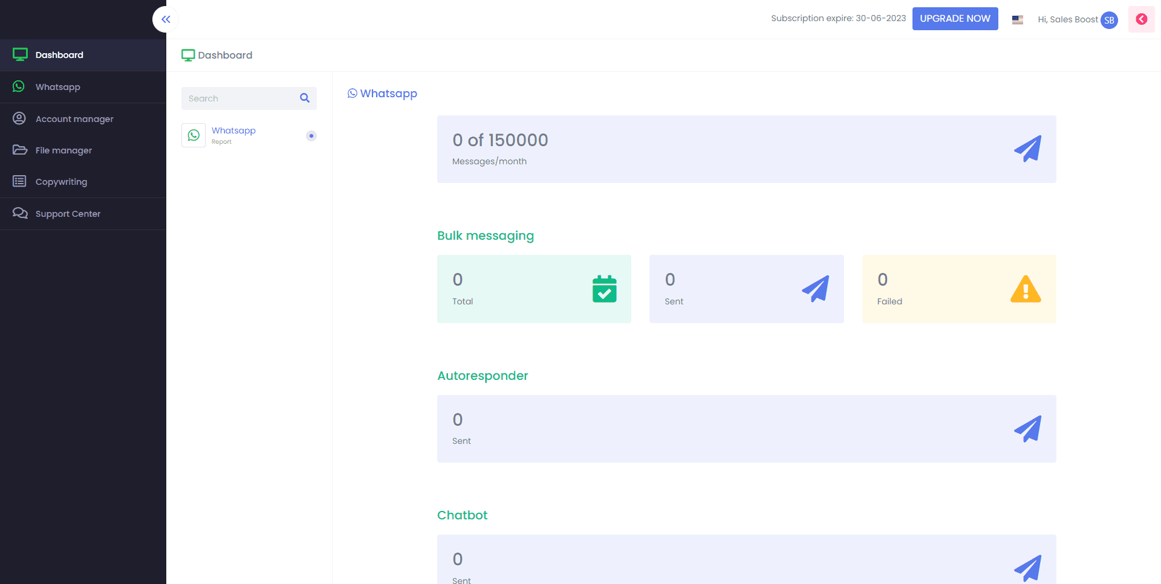Open Account manager via its sidebar icon
Viewport: 1161px width, 584px height.
(19, 118)
